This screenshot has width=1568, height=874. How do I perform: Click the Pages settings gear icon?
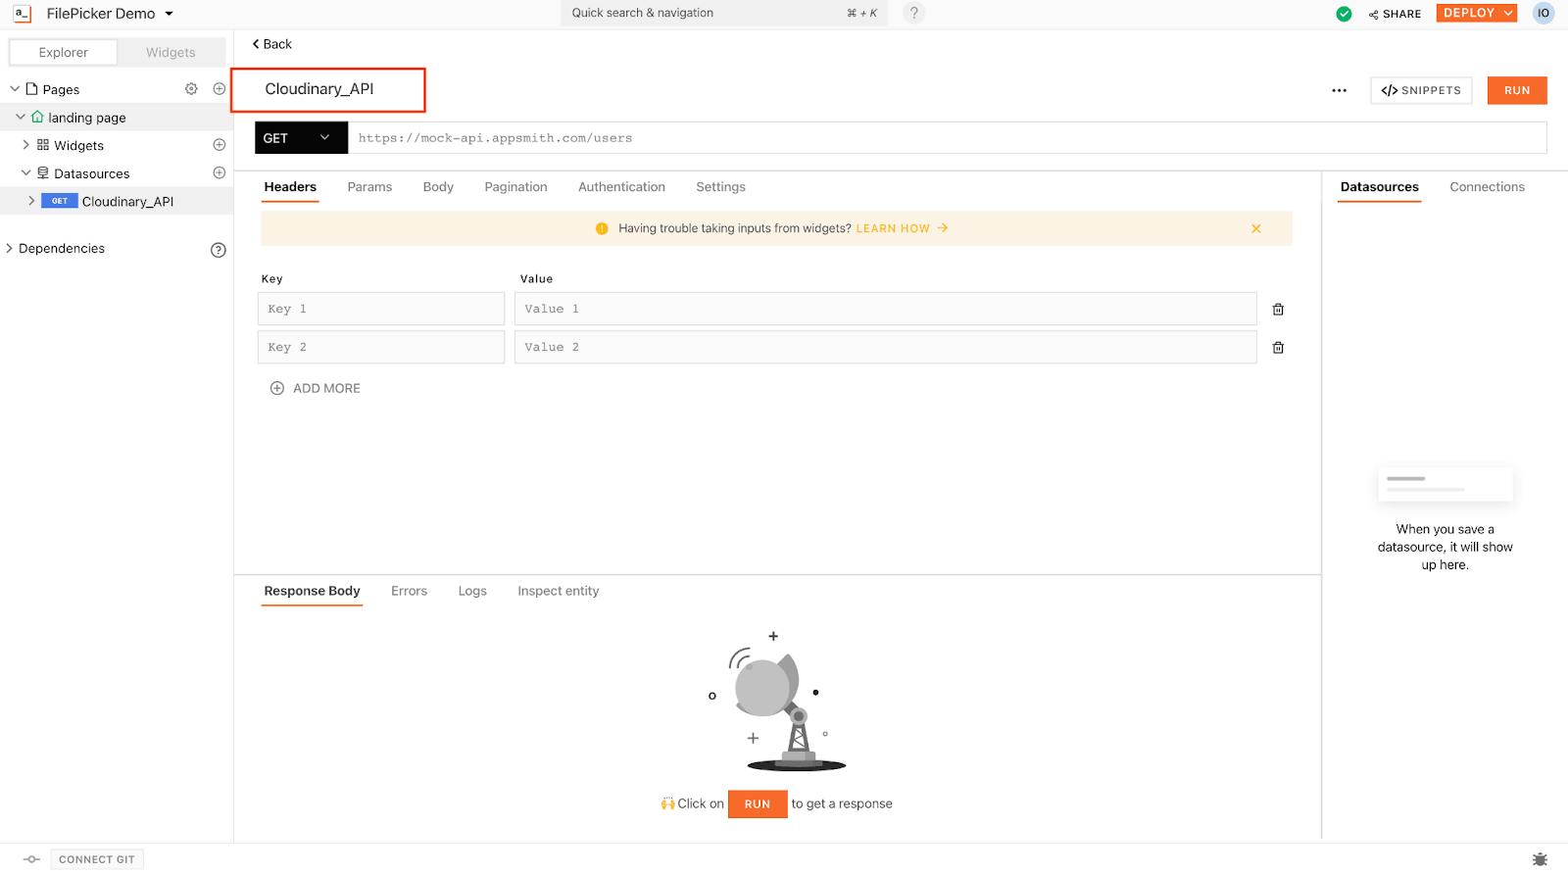(191, 89)
